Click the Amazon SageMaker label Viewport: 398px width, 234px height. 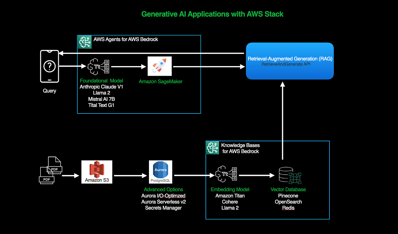pyautogui.click(x=161, y=81)
